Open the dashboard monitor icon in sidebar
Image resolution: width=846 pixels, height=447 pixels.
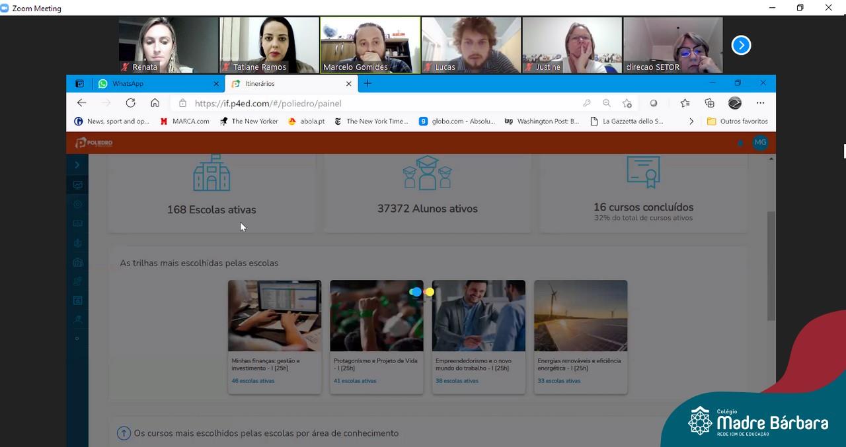77,186
